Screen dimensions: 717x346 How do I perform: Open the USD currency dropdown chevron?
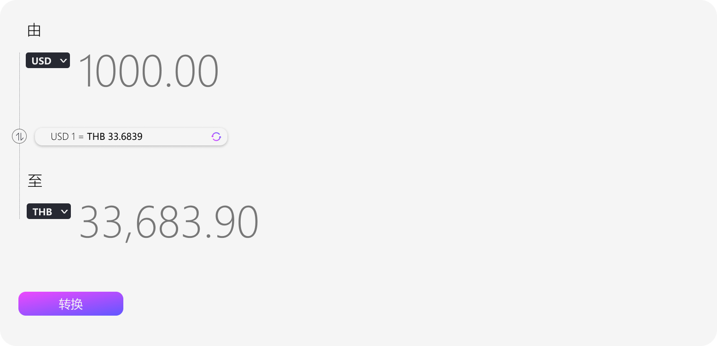coord(64,60)
